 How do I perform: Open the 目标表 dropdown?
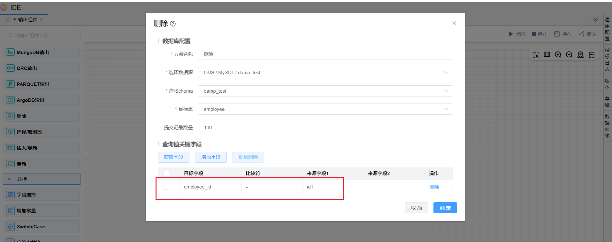click(325, 109)
